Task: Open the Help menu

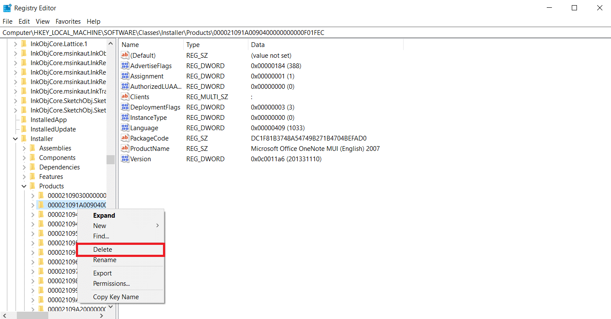Action: tap(94, 21)
